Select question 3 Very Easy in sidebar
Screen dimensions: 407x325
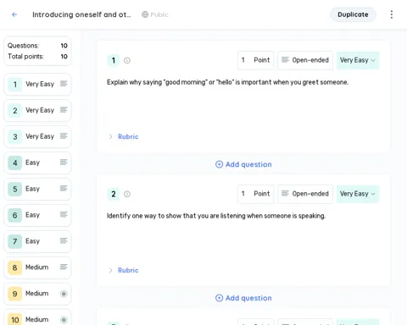(x=37, y=136)
